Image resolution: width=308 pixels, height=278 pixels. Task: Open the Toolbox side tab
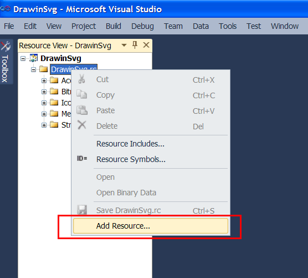6,62
